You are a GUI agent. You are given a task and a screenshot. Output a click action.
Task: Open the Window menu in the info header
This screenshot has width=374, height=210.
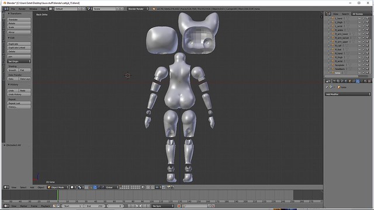point(33,9)
